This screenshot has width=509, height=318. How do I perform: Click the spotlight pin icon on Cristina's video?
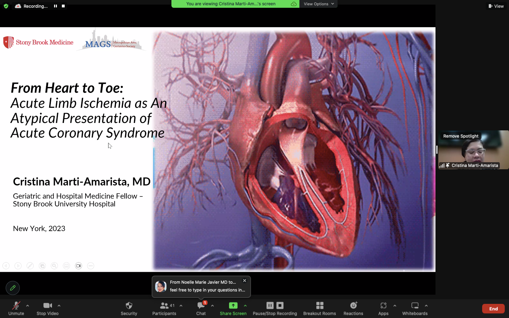447,165
